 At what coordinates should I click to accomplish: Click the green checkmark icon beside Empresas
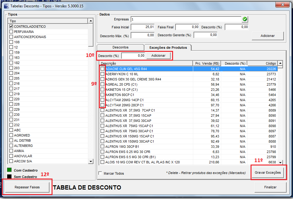245,19
